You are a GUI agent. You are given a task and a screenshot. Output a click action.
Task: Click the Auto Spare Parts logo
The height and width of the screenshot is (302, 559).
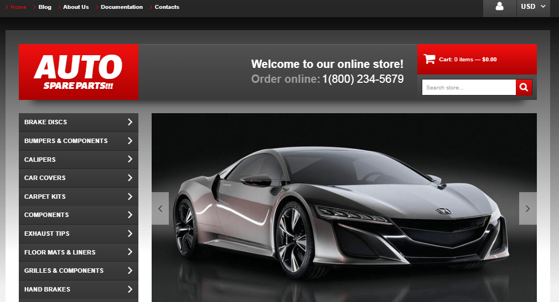78,72
